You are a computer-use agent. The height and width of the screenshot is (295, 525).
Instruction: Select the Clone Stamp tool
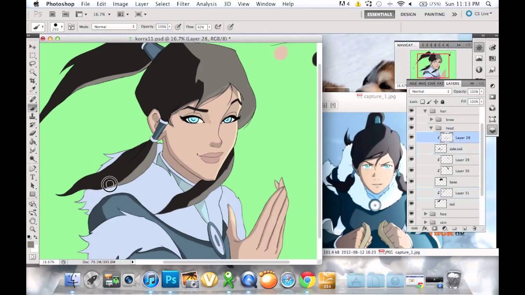click(x=32, y=117)
